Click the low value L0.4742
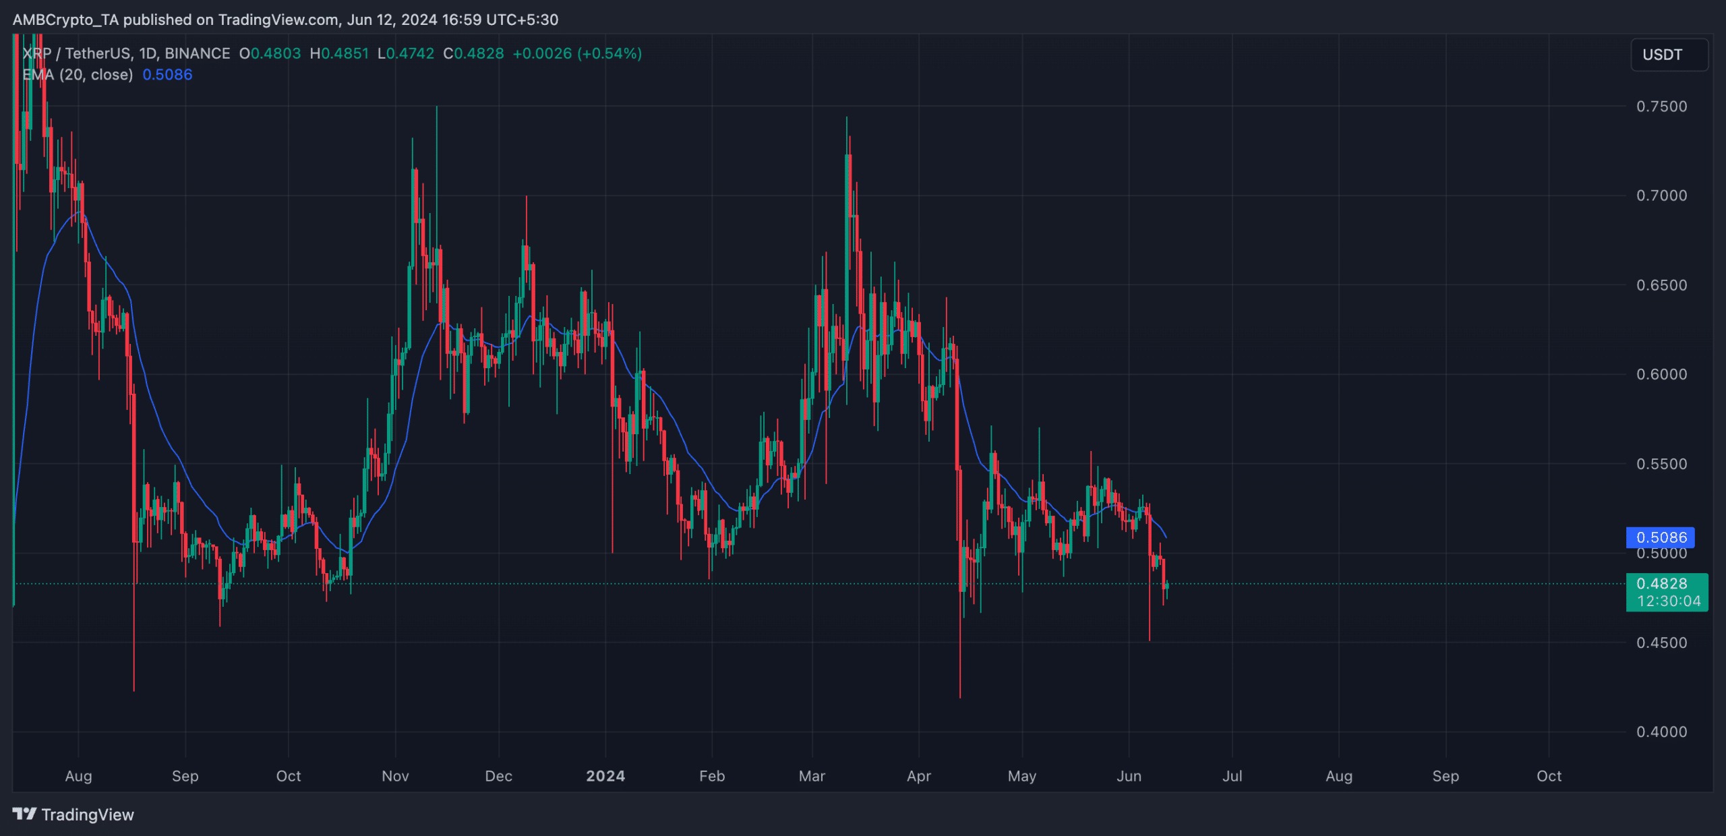Image resolution: width=1726 pixels, height=836 pixels. point(406,53)
